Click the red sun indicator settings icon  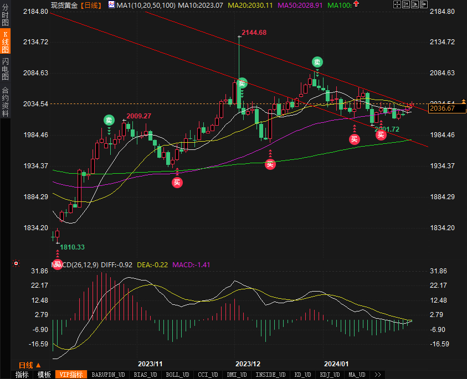click(x=16, y=263)
